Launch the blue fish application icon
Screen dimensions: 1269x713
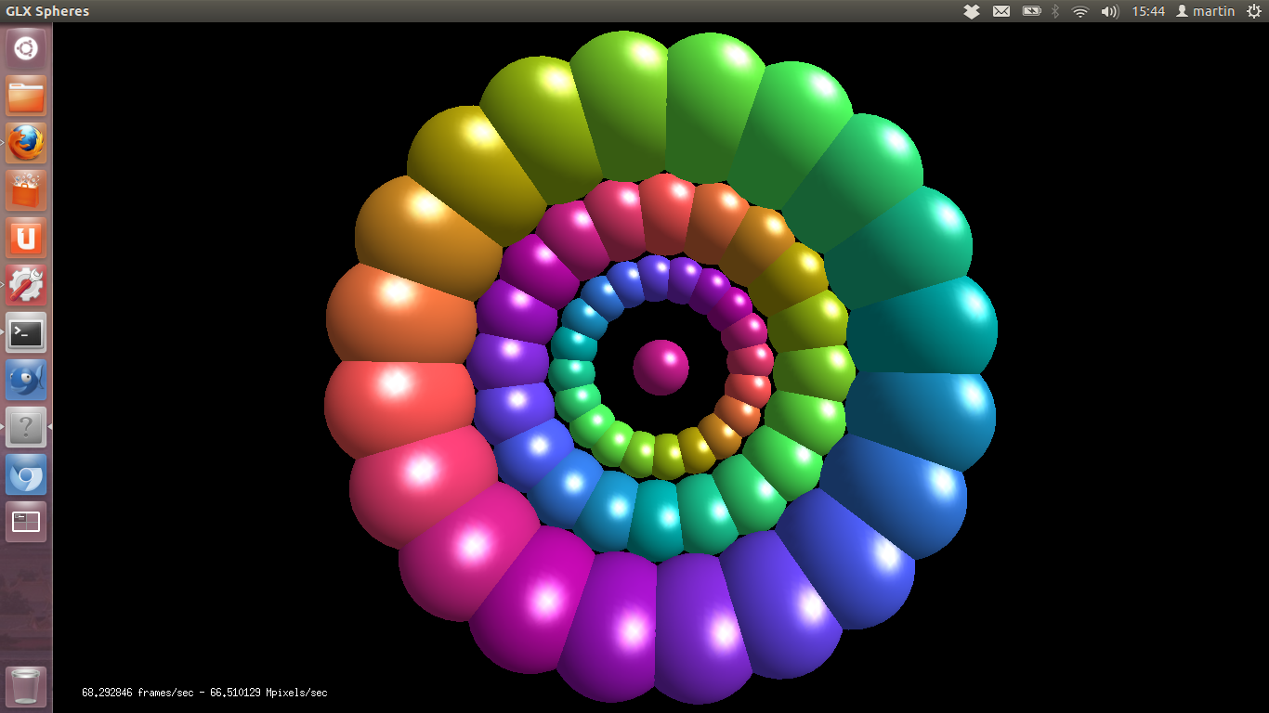(x=26, y=380)
